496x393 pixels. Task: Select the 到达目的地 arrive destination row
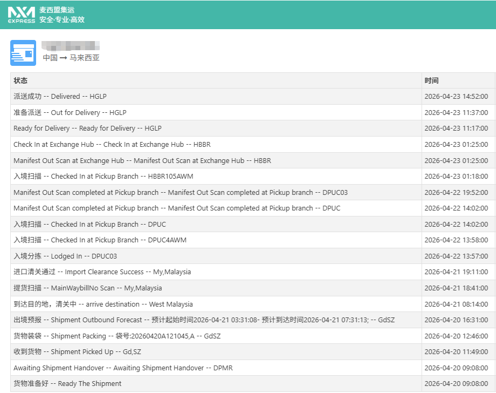[x=103, y=304]
